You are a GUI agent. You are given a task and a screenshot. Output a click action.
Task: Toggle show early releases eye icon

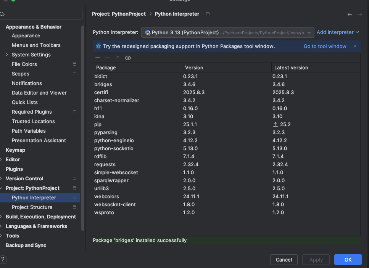click(x=128, y=58)
